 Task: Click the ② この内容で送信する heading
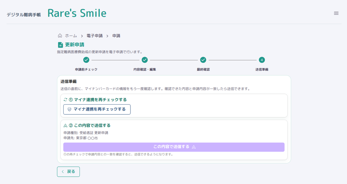(90, 125)
